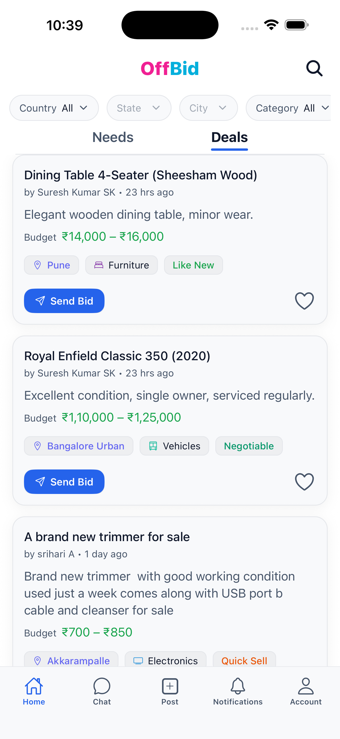Favorite the Royal Enfield listing with heart

coord(304,482)
